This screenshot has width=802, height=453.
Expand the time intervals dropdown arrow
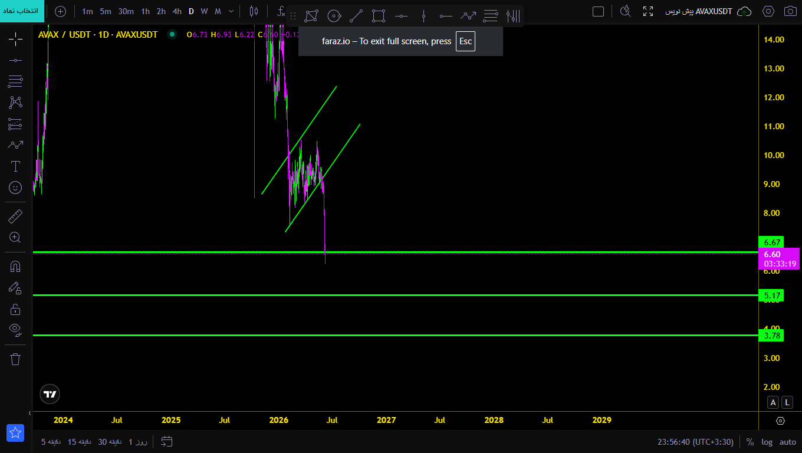click(x=231, y=11)
